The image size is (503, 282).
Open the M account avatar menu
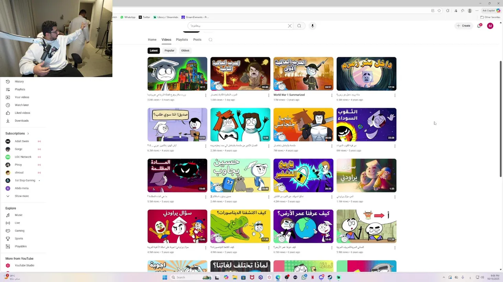490,26
